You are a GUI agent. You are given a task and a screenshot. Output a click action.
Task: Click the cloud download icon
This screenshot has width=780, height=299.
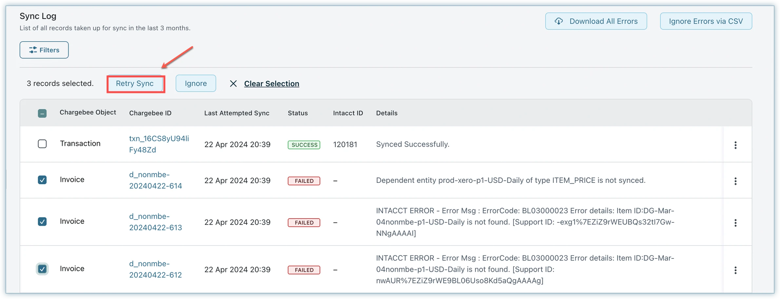coord(558,21)
